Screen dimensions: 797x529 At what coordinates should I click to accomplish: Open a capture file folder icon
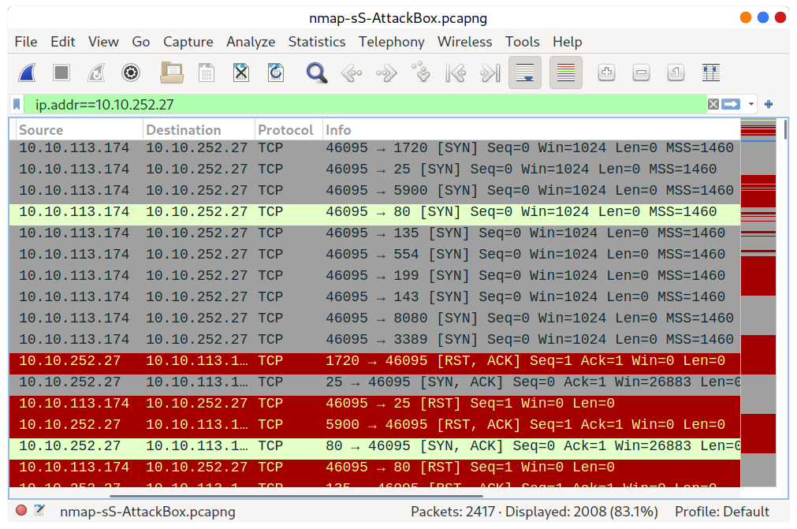click(172, 73)
